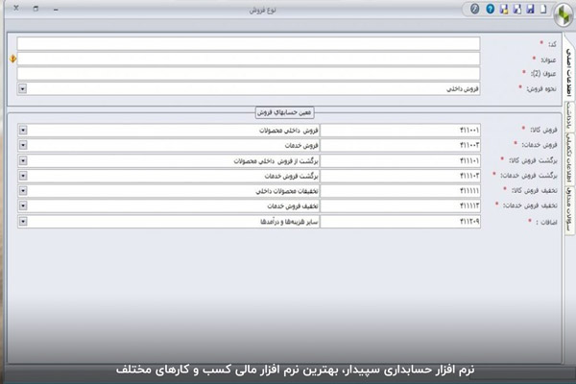Select the فروش داخلی value in نحوه فروش
This screenshot has width=576, height=384.
click(x=463, y=89)
